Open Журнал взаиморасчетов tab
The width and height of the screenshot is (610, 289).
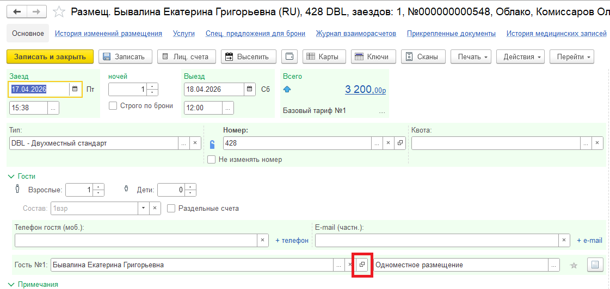(356, 34)
